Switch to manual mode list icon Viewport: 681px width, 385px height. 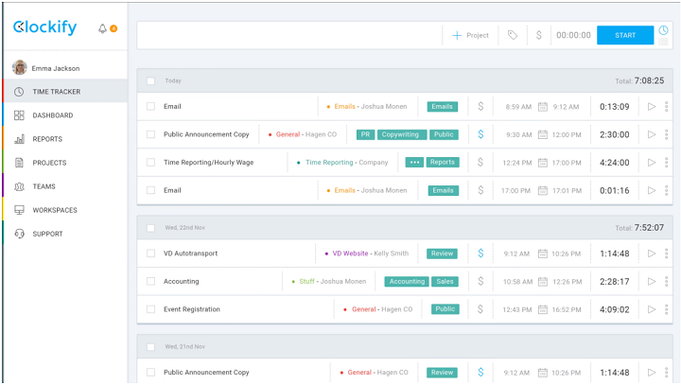(x=663, y=42)
